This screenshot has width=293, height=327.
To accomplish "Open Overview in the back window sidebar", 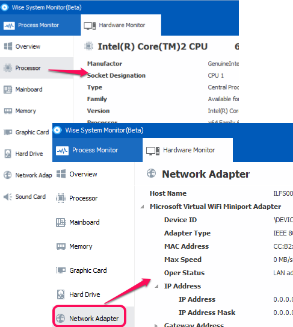I will tap(37, 46).
